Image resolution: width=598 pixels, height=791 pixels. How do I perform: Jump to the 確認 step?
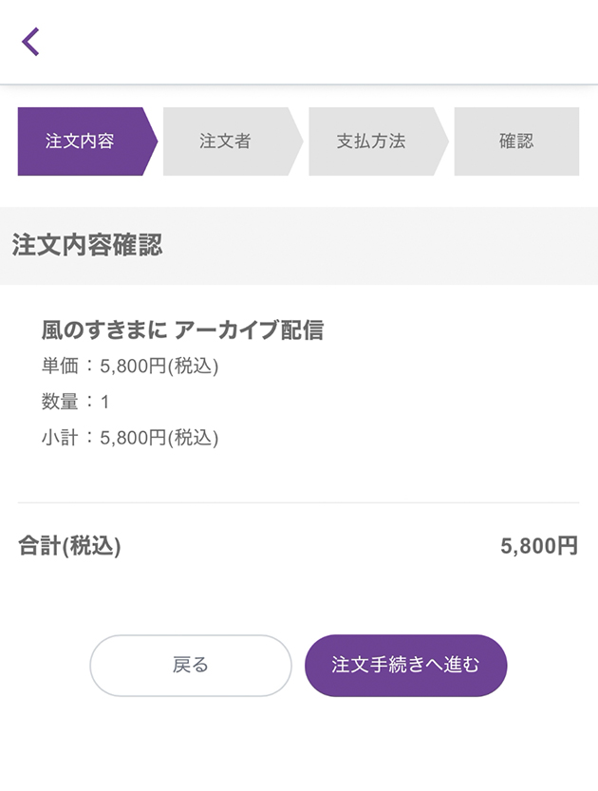pyautogui.click(x=516, y=141)
